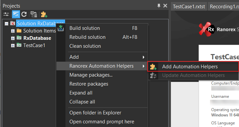
Task: Open Ranorex Automation Helpers submenu
Action: [x=102, y=66]
